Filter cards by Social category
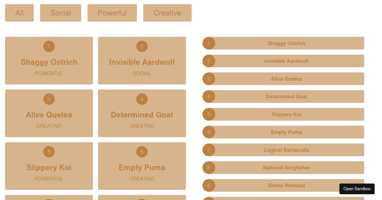382x200 pixels. point(60,13)
